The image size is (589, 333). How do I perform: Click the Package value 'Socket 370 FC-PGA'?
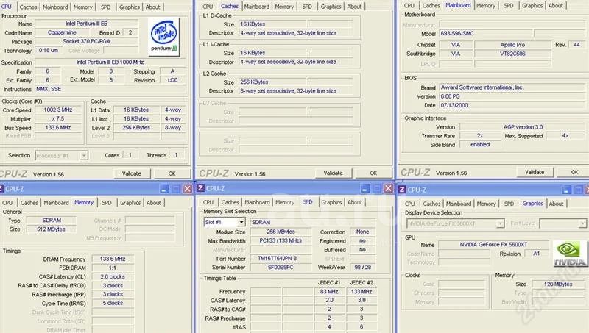tap(86, 41)
